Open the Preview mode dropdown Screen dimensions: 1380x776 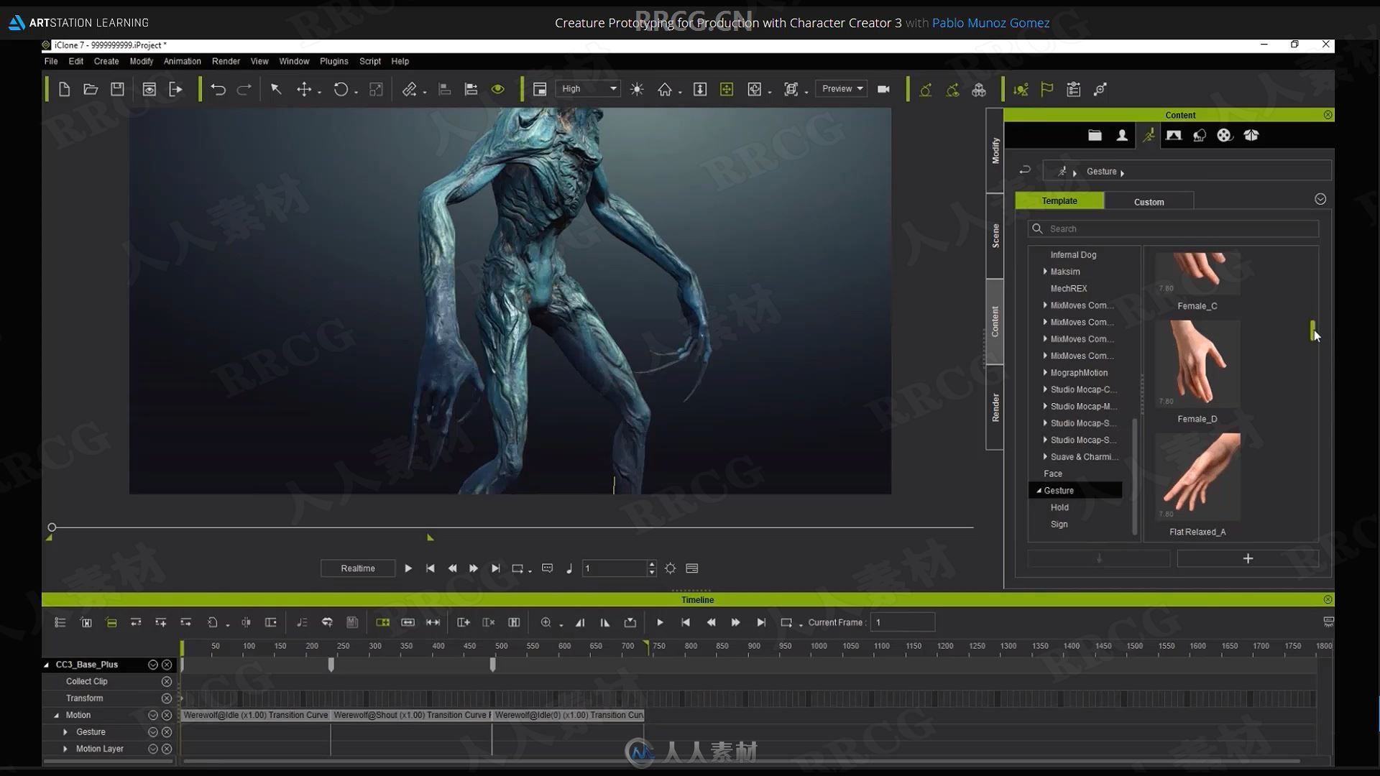tap(841, 88)
